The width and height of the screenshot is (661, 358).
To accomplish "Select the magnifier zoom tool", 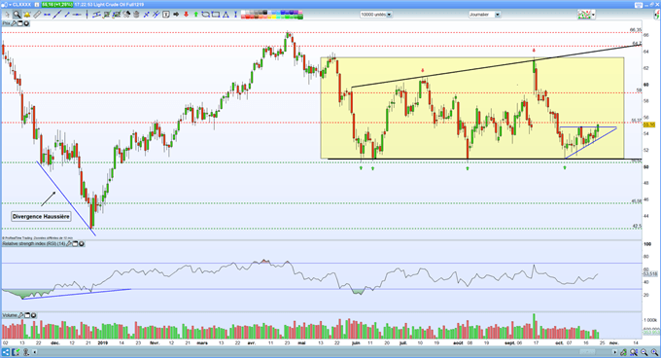I will (x=17, y=15).
